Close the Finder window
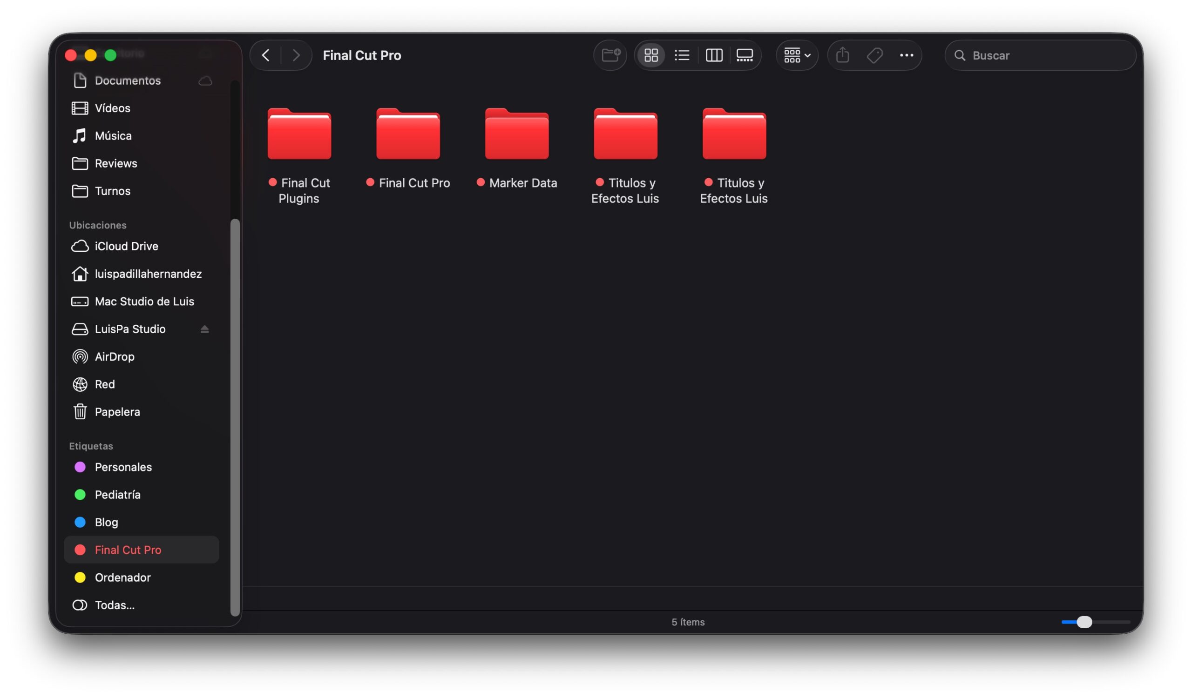 pos(71,55)
